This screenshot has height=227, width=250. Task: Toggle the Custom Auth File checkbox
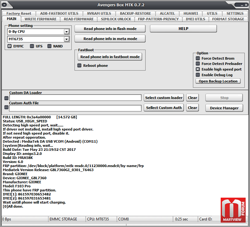click(6, 107)
